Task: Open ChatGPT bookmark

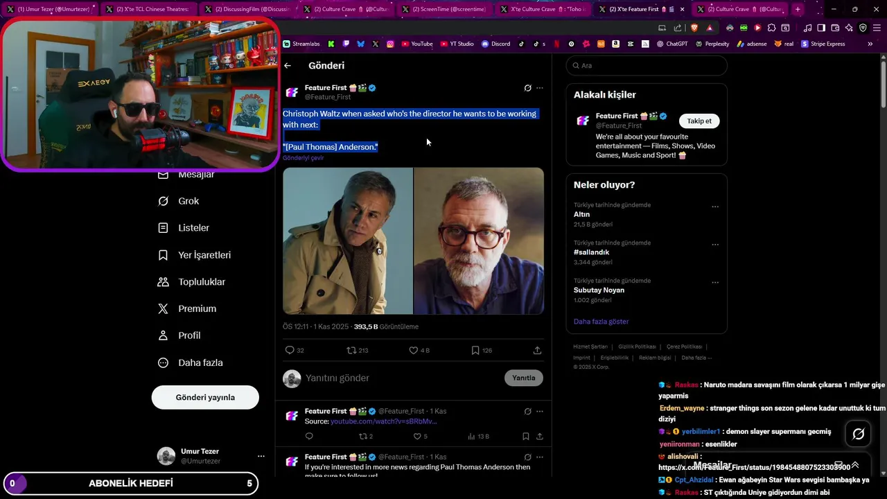Action: pos(671,44)
